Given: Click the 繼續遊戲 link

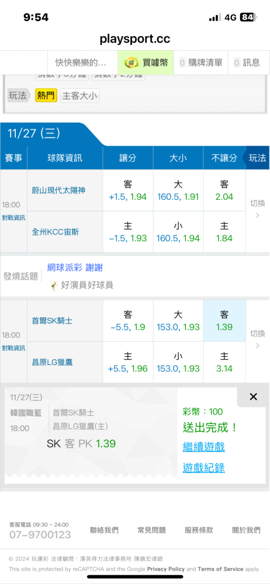Looking at the screenshot, I should pos(203,447).
